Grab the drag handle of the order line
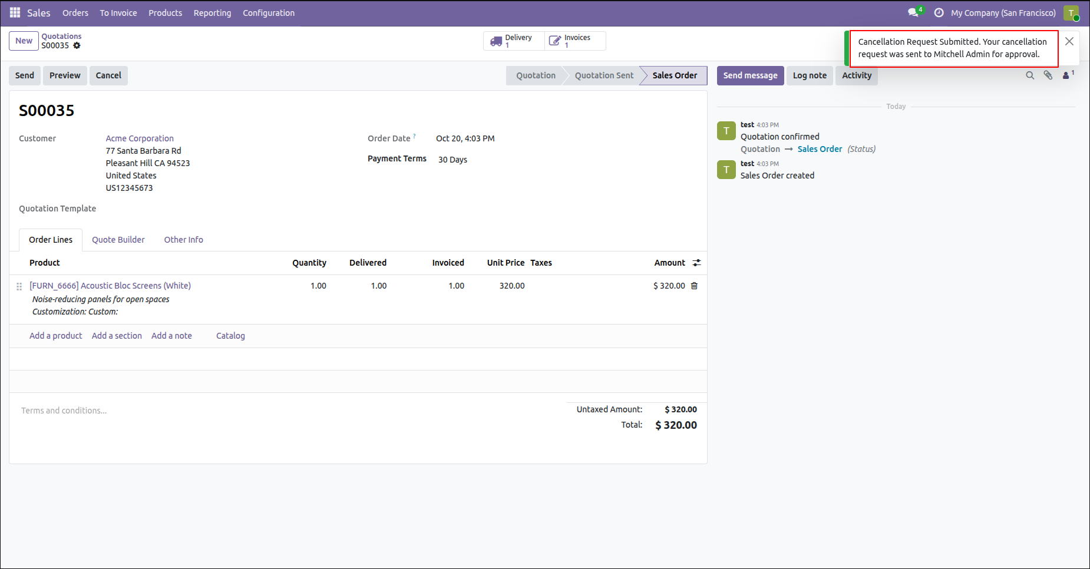This screenshot has width=1090, height=569. pos(19,286)
